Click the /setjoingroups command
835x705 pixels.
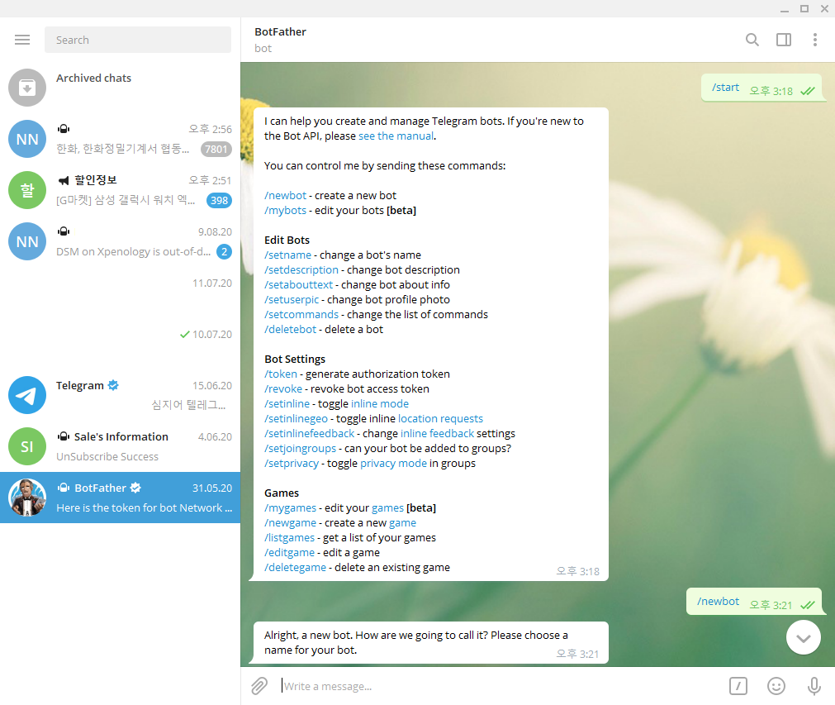coord(301,449)
